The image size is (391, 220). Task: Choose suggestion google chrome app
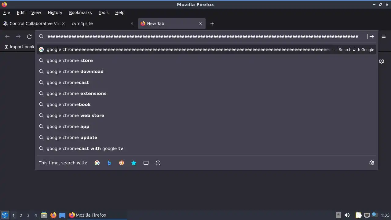coord(206,127)
